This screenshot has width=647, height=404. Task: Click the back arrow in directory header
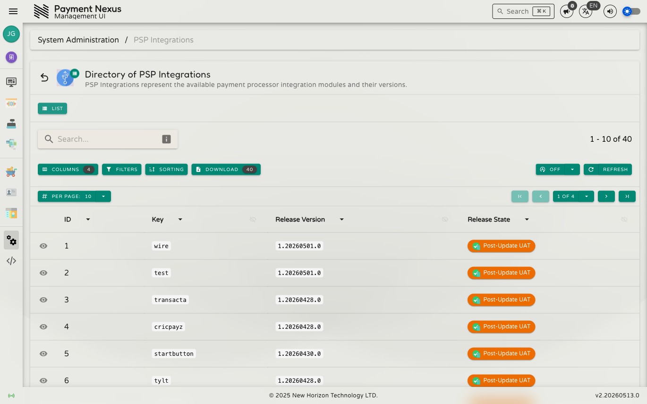[44, 77]
